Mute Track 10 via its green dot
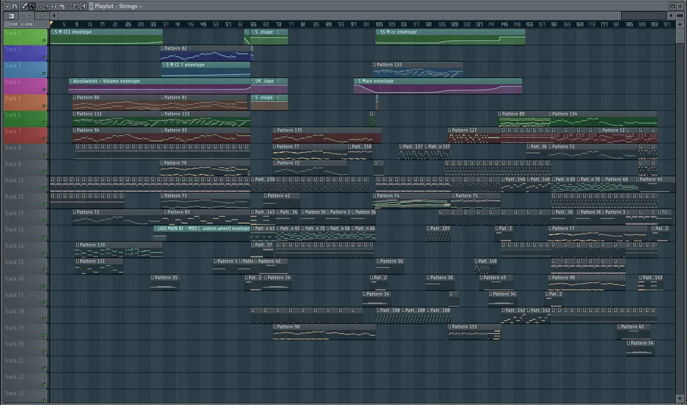The width and height of the screenshot is (687, 405). point(45,189)
